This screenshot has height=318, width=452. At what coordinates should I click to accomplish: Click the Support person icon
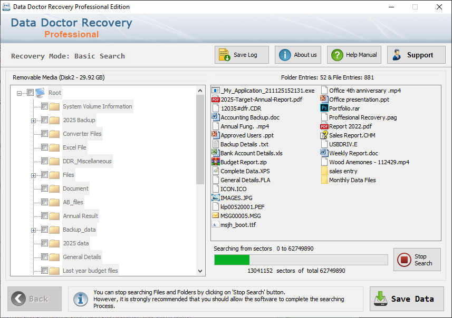[x=397, y=55]
